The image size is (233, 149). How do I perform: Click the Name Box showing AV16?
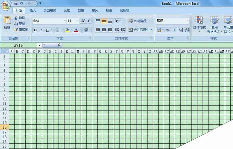(19, 45)
